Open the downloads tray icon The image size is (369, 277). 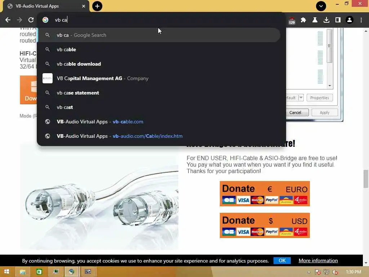point(326,20)
